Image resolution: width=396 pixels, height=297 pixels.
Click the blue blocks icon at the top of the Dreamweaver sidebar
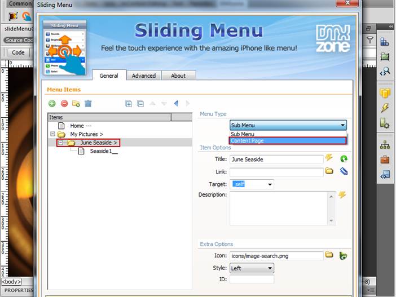(385, 42)
